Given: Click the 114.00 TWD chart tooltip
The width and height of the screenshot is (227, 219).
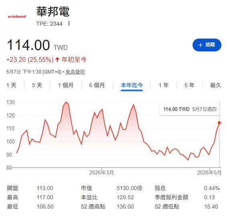Looking at the screenshot, I should pyautogui.click(x=190, y=109).
